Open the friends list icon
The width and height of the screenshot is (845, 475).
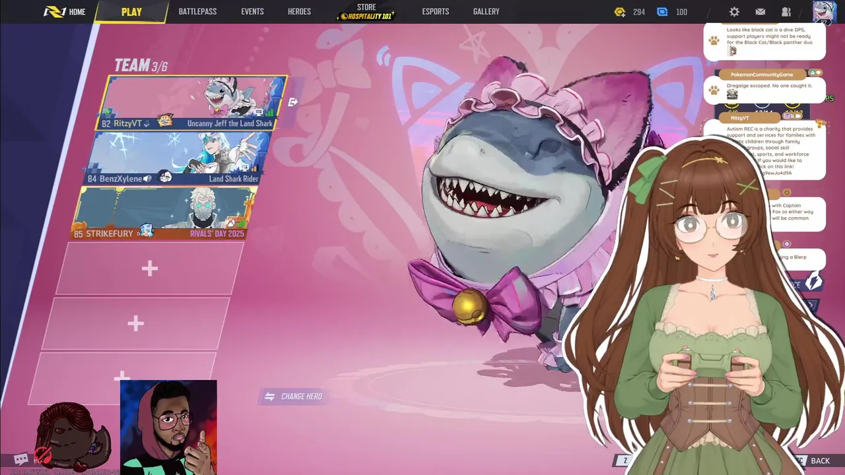(786, 12)
